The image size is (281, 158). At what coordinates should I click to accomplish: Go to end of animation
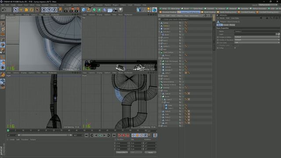tap(114, 135)
